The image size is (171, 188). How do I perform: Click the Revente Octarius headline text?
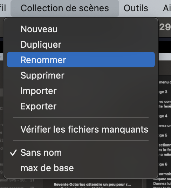tap(92, 184)
